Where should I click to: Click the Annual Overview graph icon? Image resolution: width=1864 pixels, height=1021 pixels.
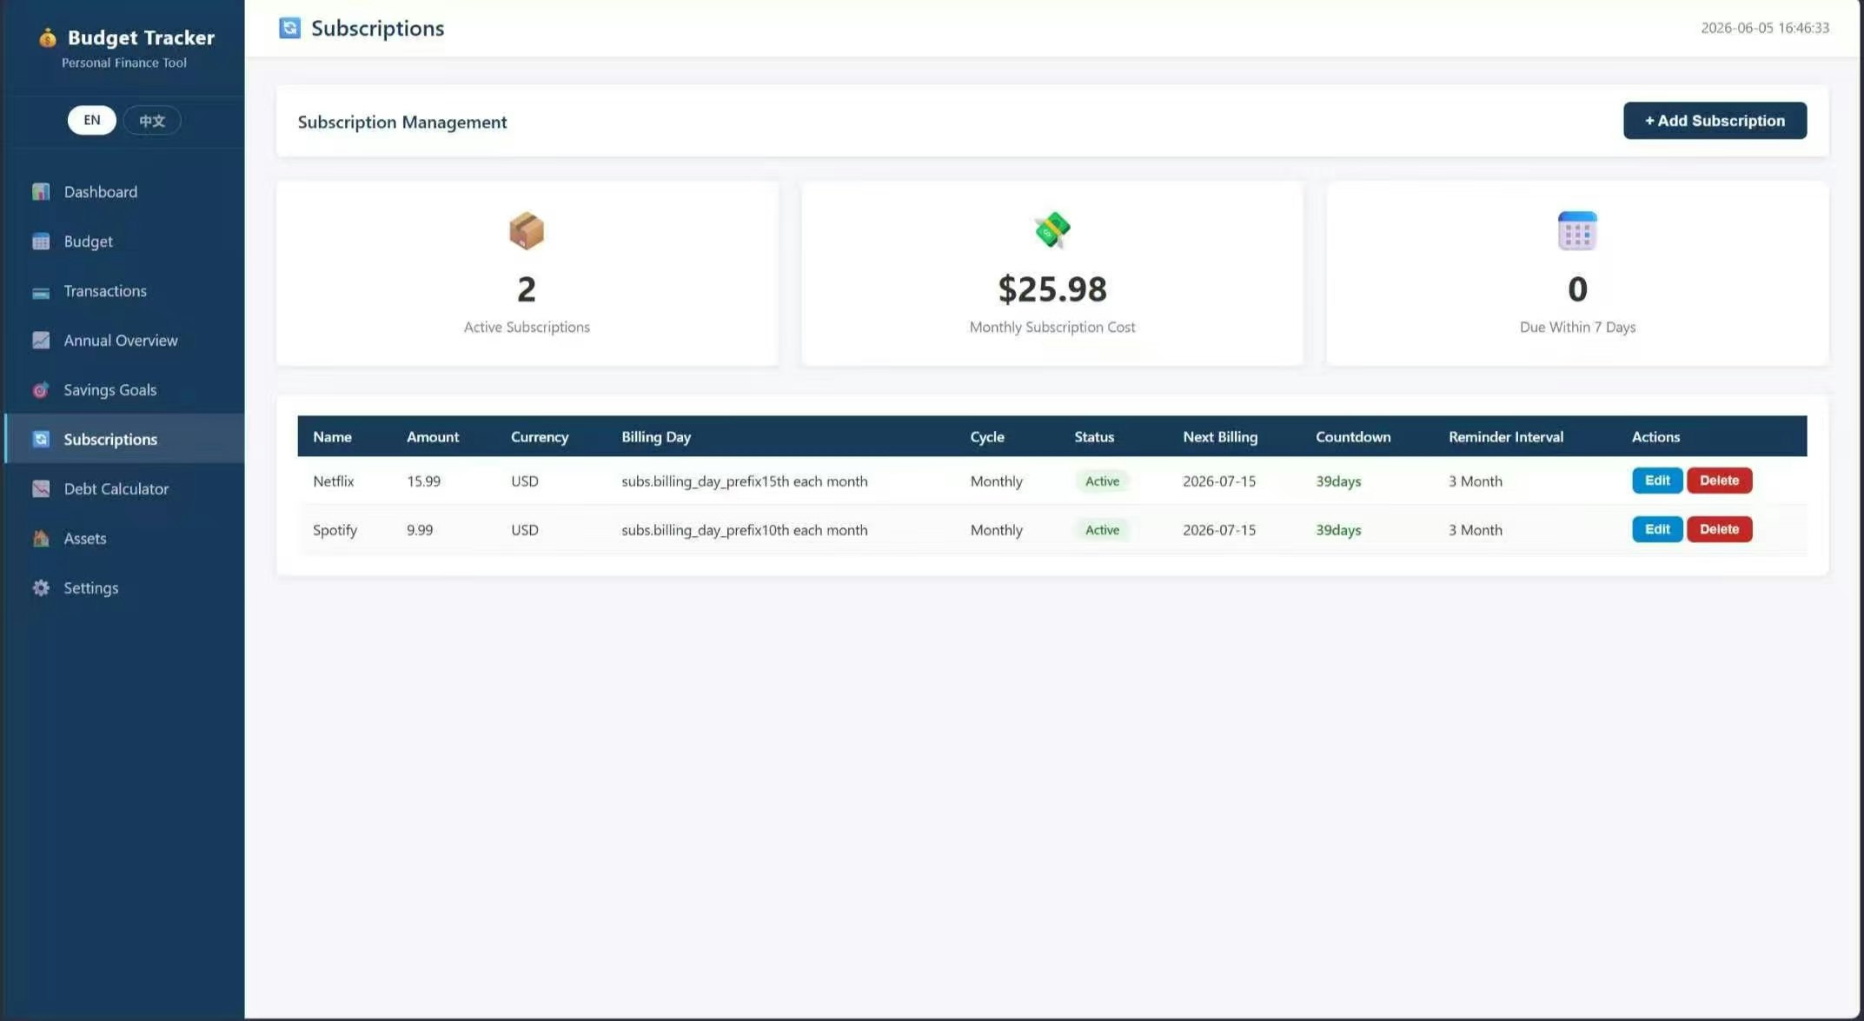tap(41, 341)
